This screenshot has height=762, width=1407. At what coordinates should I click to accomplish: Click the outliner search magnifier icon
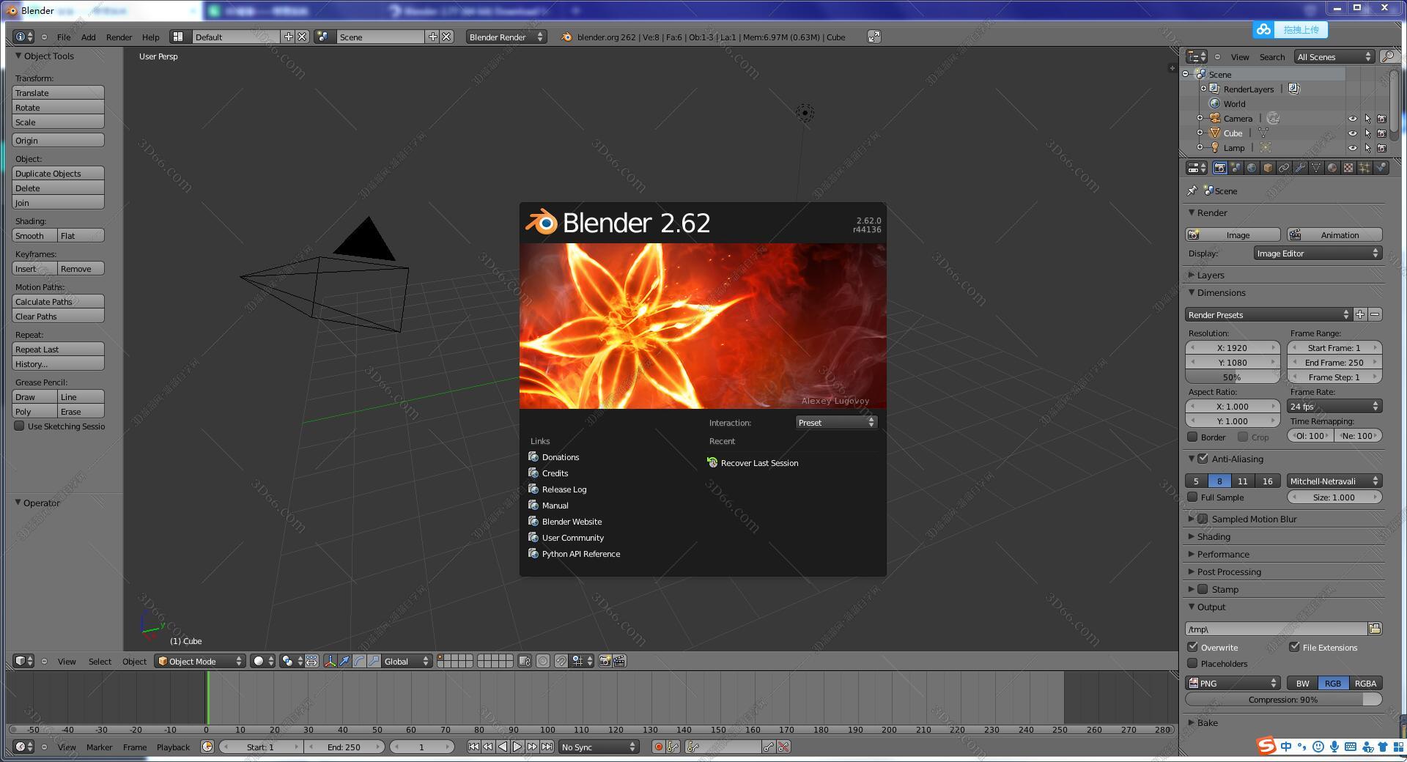[1387, 56]
